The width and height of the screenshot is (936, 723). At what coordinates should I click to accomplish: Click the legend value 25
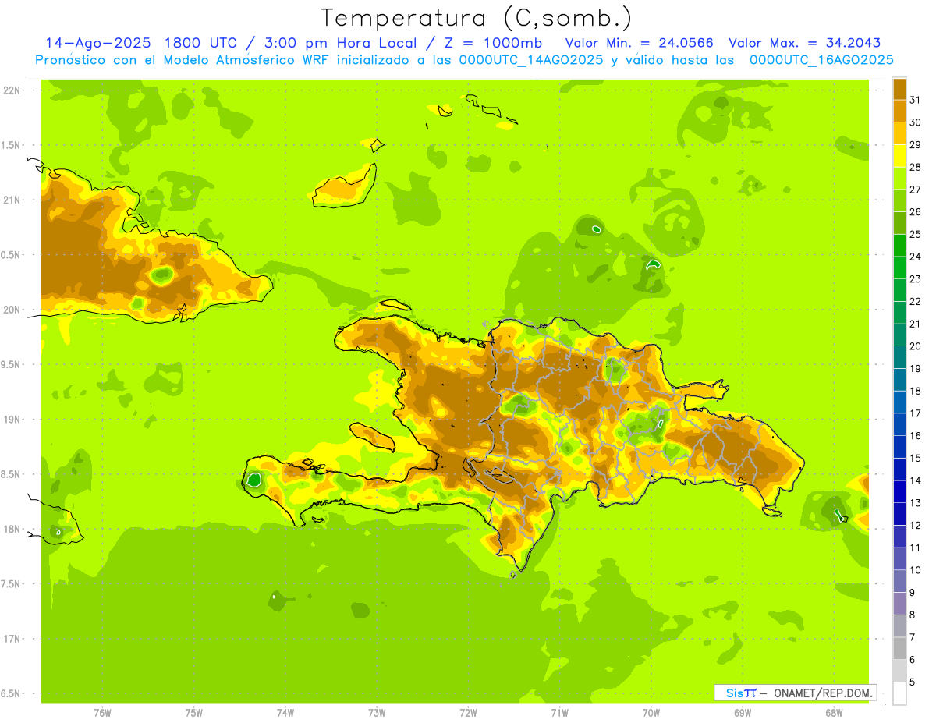[915, 234]
